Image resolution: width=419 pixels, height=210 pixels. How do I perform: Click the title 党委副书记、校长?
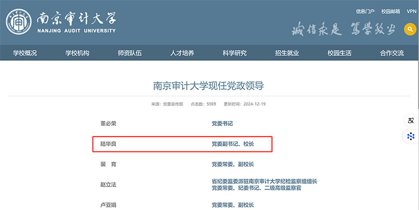[x=233, y=144]
